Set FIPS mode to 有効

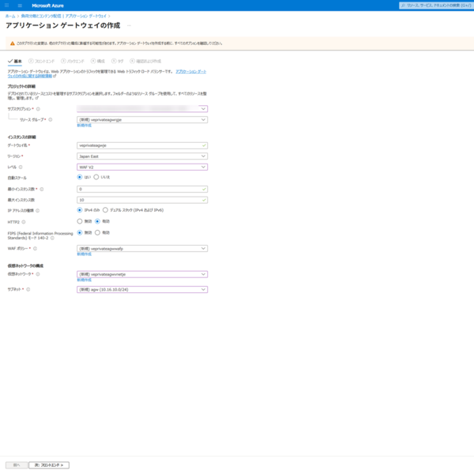97,232
